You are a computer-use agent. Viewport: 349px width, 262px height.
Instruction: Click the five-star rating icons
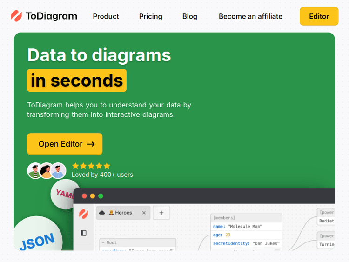(91, 166)
